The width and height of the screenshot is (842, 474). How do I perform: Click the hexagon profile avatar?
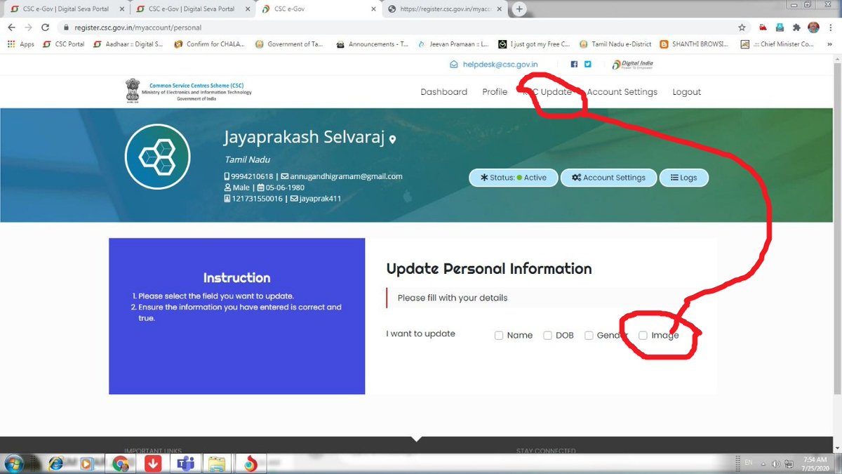pyautogui.click(x=157, y=158)
